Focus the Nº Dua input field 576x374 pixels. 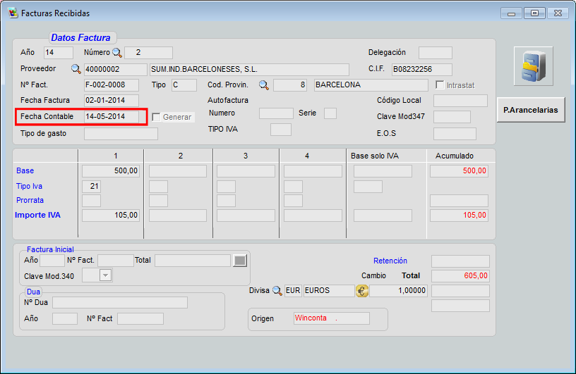[x=119, y=302]
